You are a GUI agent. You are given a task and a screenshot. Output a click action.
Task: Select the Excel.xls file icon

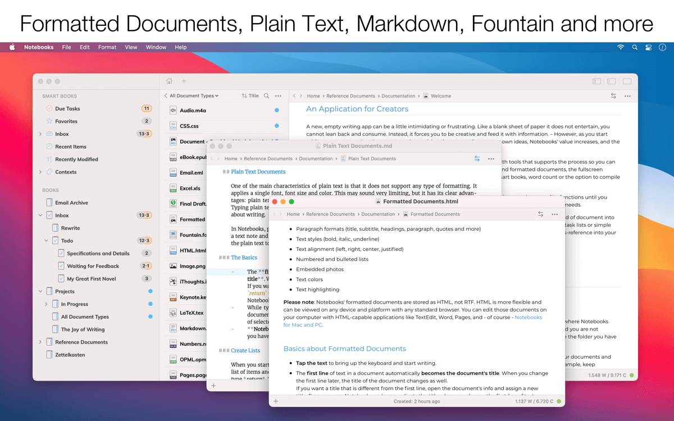click(x=174, y=189)
